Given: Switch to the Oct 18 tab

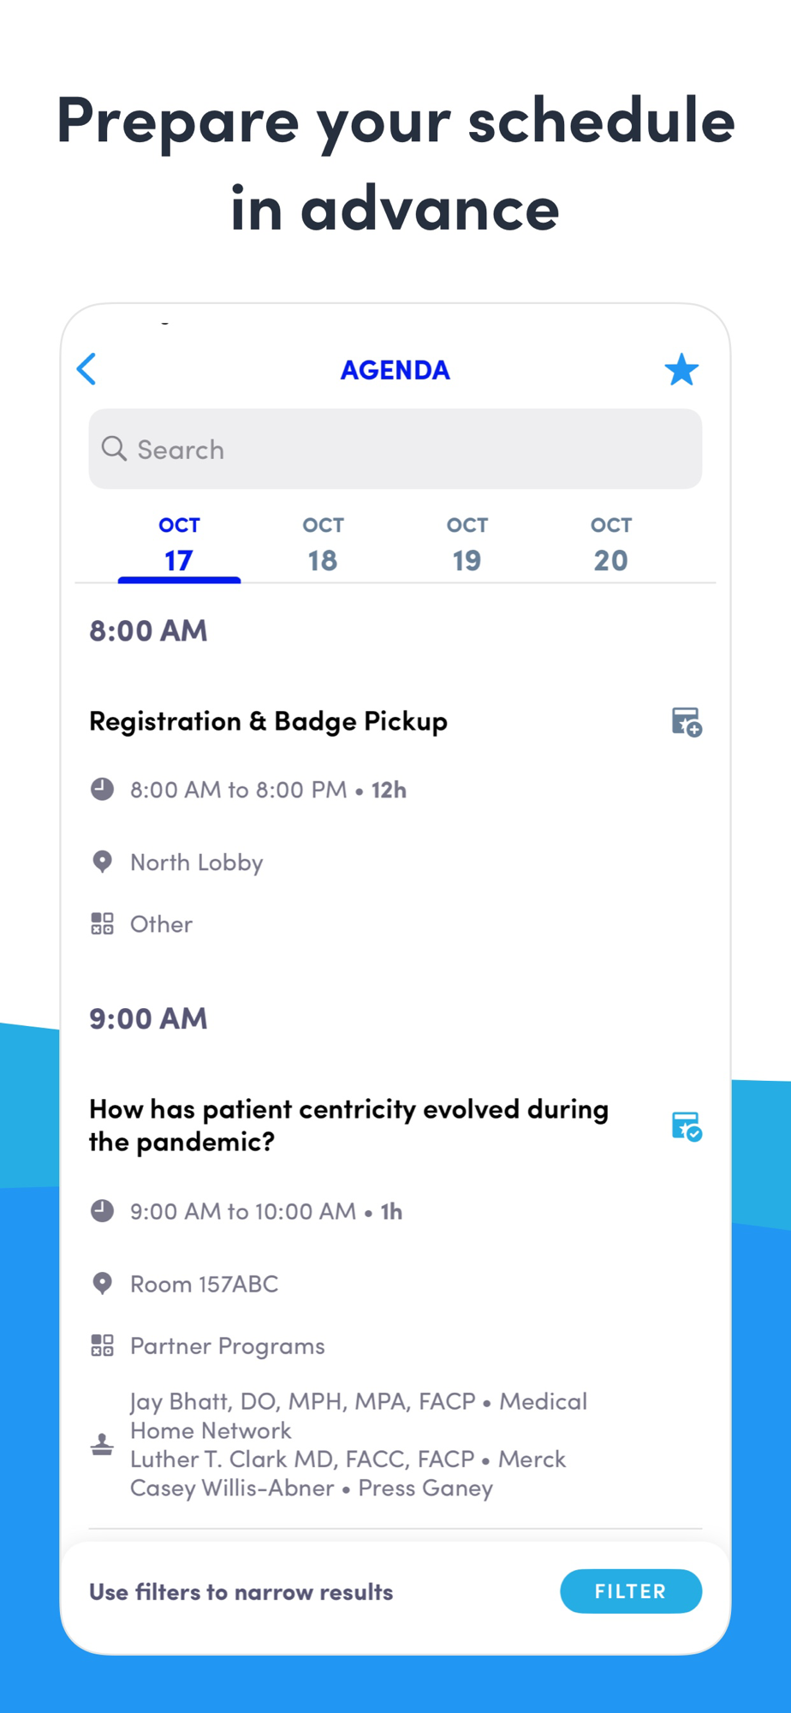Looking at the screenshot, I should pyautogui.click(x=323, y=544).
